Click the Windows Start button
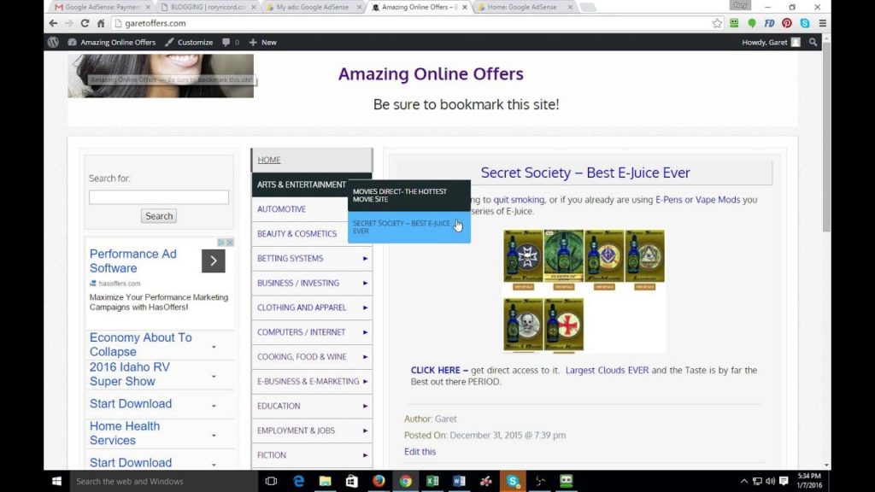 56,481
